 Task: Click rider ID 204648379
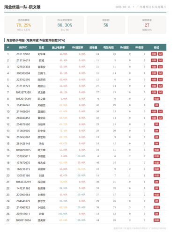[23, 201]
